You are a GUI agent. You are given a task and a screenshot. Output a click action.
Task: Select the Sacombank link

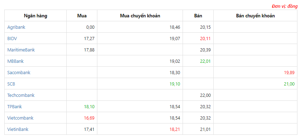(19, 72)
